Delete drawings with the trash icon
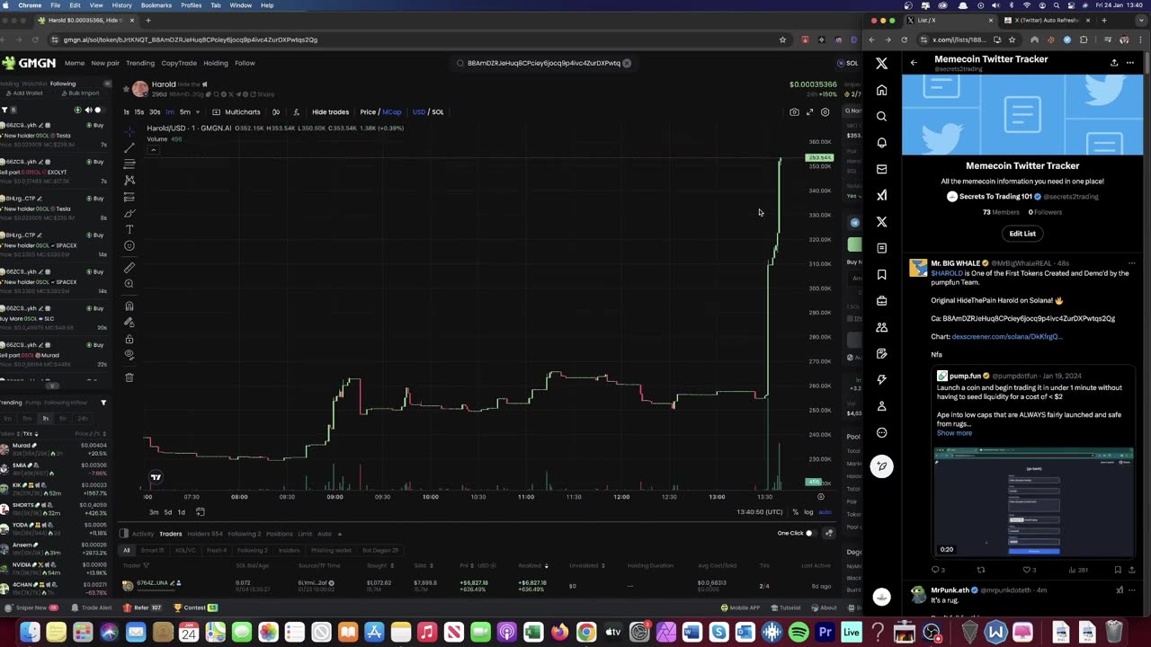 click(x=129, y=377)
